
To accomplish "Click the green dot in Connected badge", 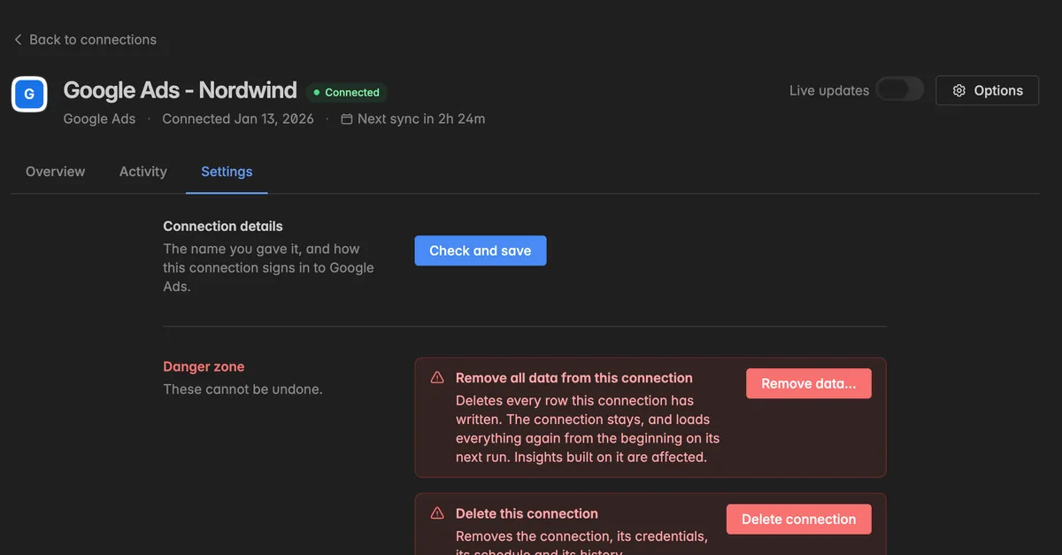I will (317, 92).
